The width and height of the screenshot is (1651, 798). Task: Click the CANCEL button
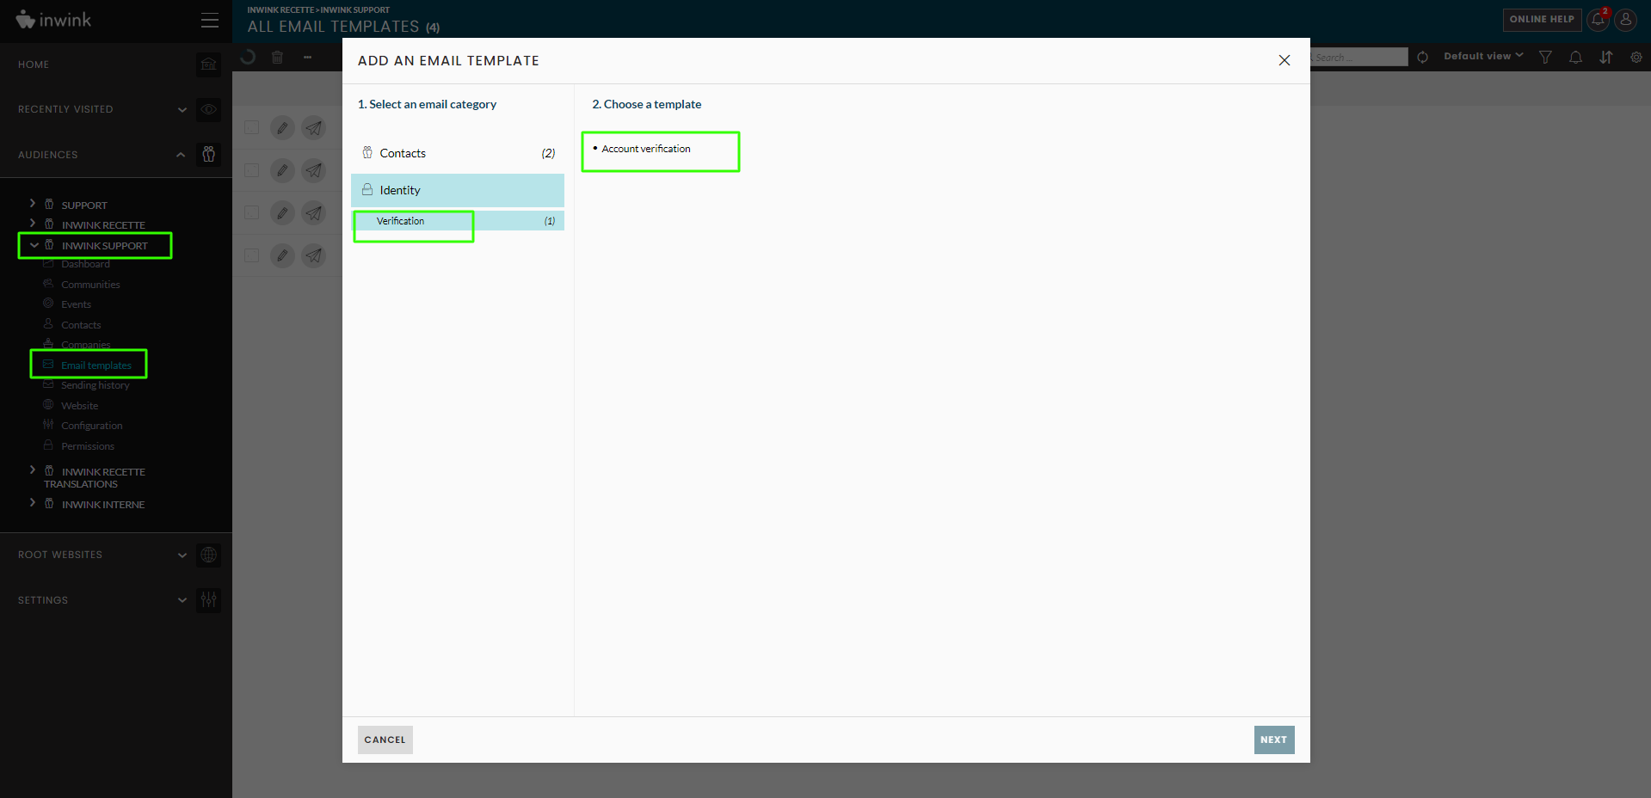click(x=385, y=740)
